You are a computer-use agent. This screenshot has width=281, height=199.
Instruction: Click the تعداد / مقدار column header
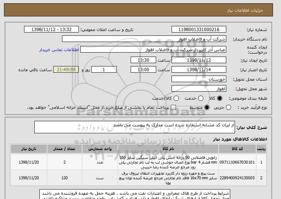65,149
